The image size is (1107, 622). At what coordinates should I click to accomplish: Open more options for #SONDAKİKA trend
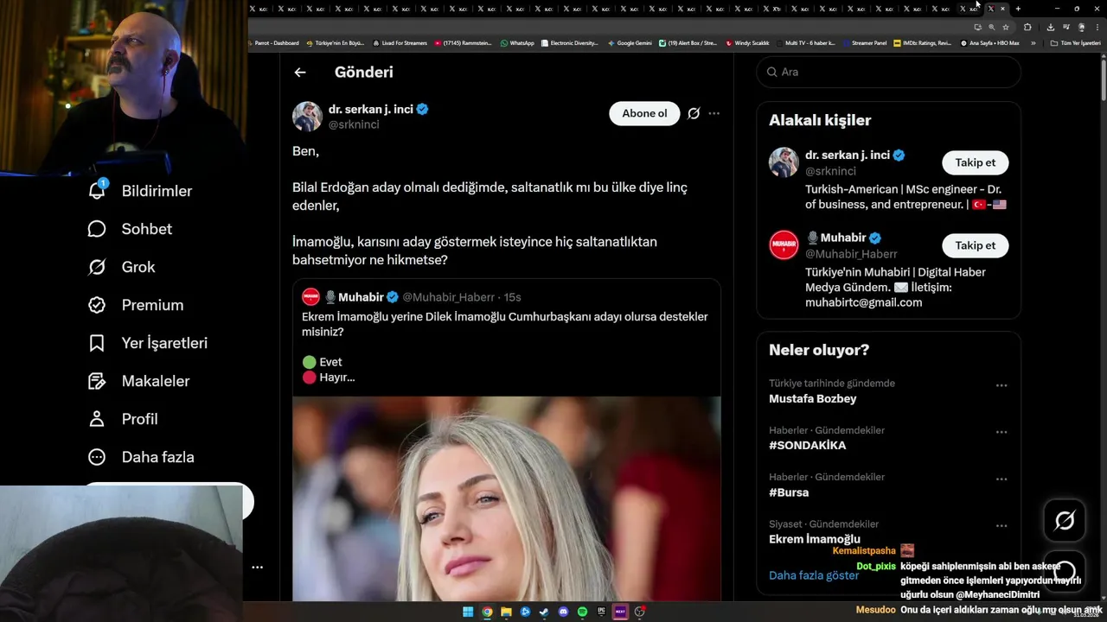[x=1001, y=432]
